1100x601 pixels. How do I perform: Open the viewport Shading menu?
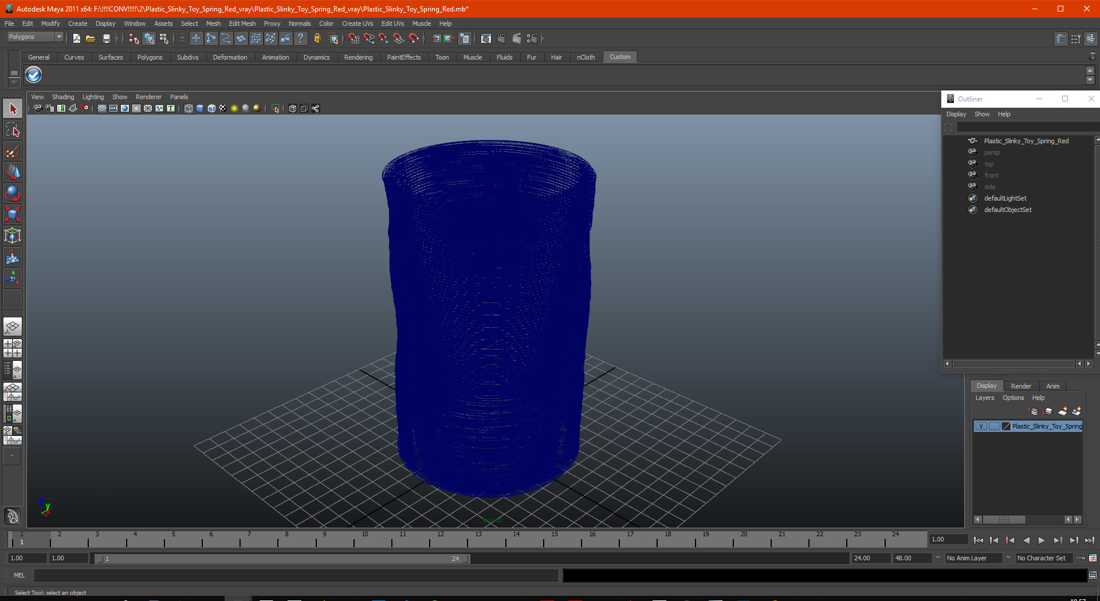tap(63, 97)
